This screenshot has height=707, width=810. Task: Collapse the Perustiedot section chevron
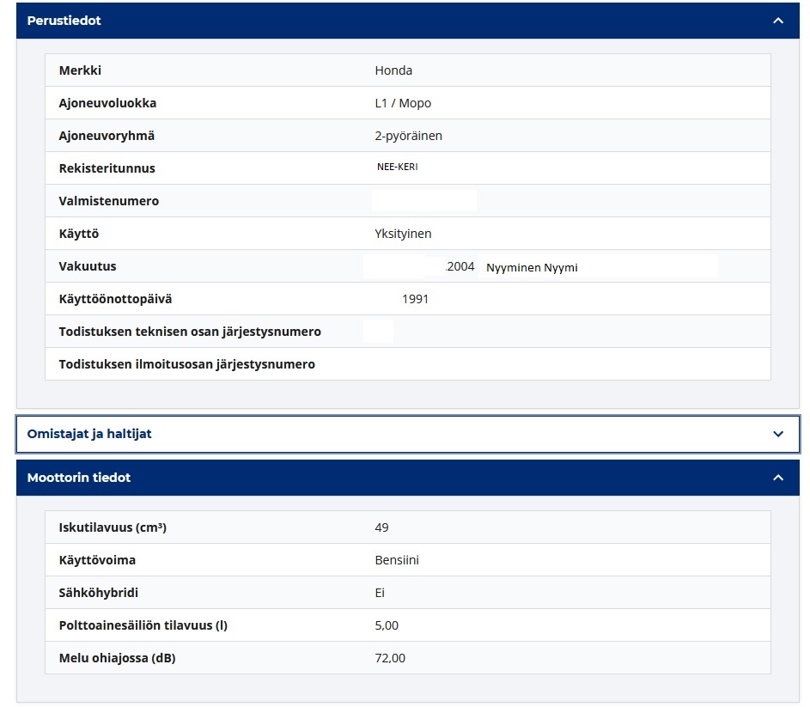click(778, 21)
